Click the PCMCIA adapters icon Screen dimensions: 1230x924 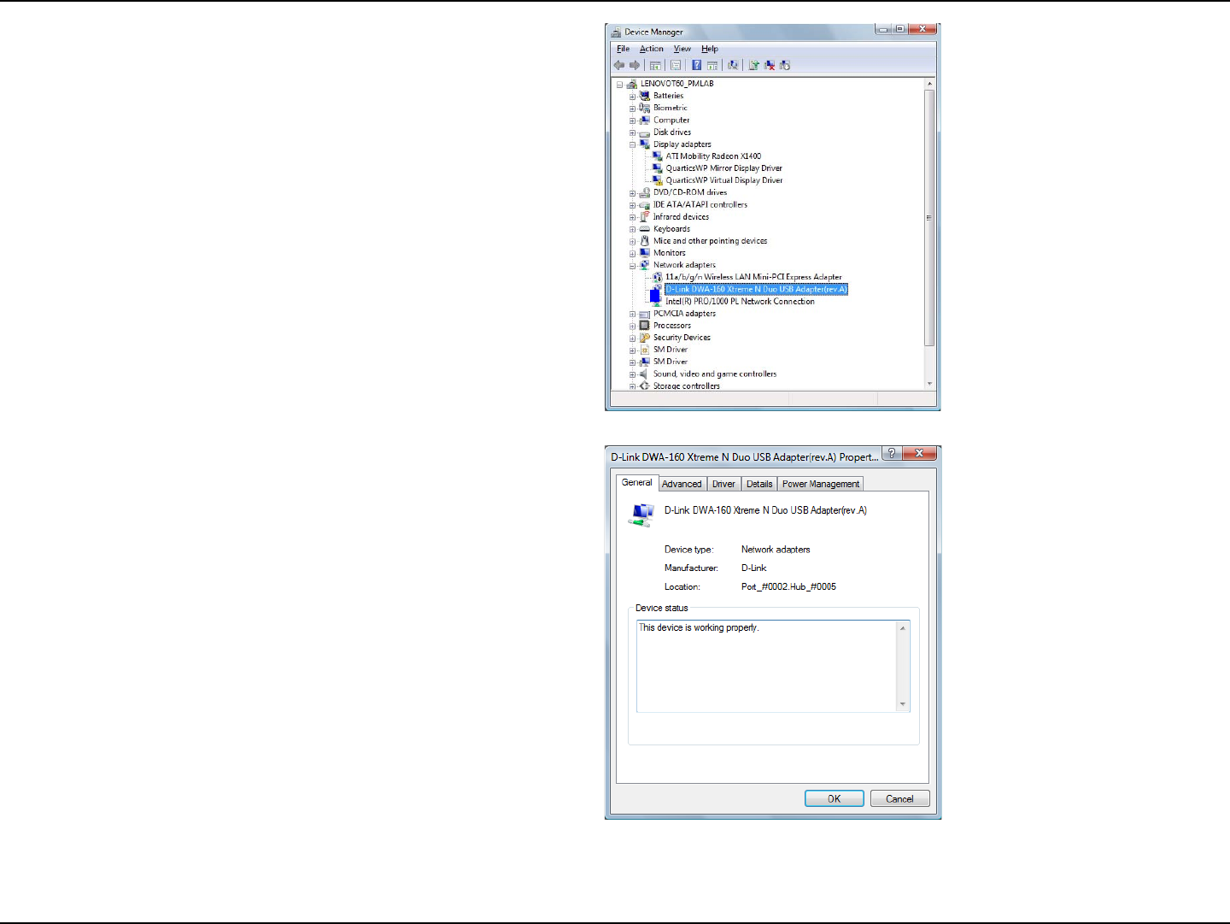tap(645, 314)
